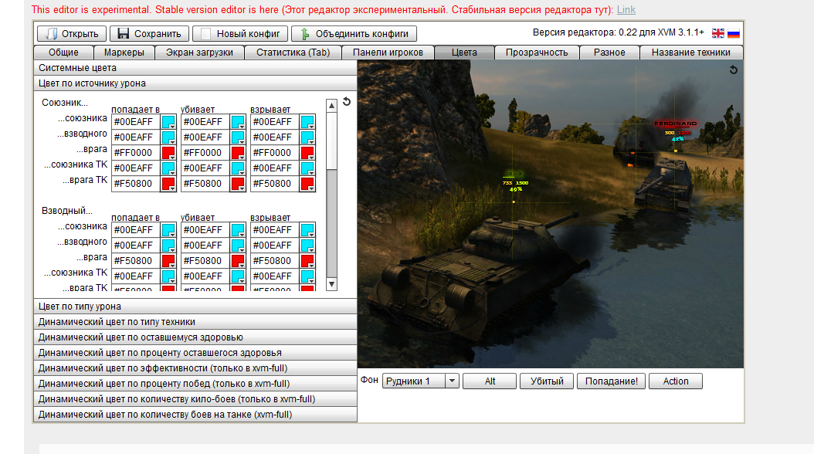Expand the Системные цвета section

pyautogui.click(x=195, y=68)
